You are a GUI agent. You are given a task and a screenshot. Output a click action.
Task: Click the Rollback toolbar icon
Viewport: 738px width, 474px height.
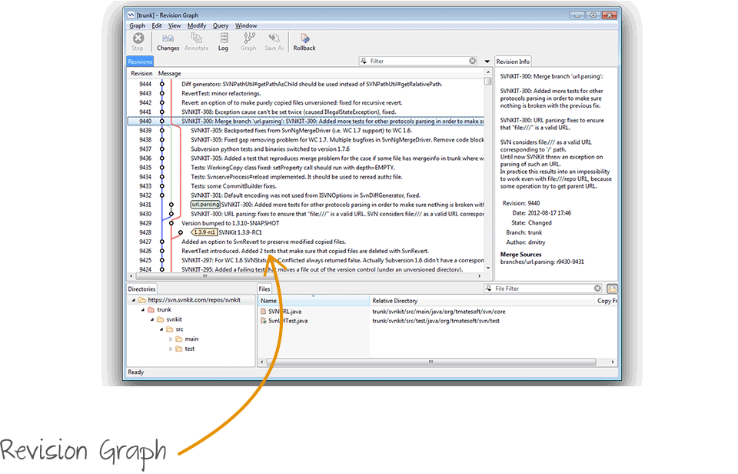tap(304, 42)
